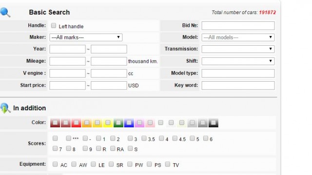Click the Mileage minimum input field
Screen dimensions: 312x175
67,61
